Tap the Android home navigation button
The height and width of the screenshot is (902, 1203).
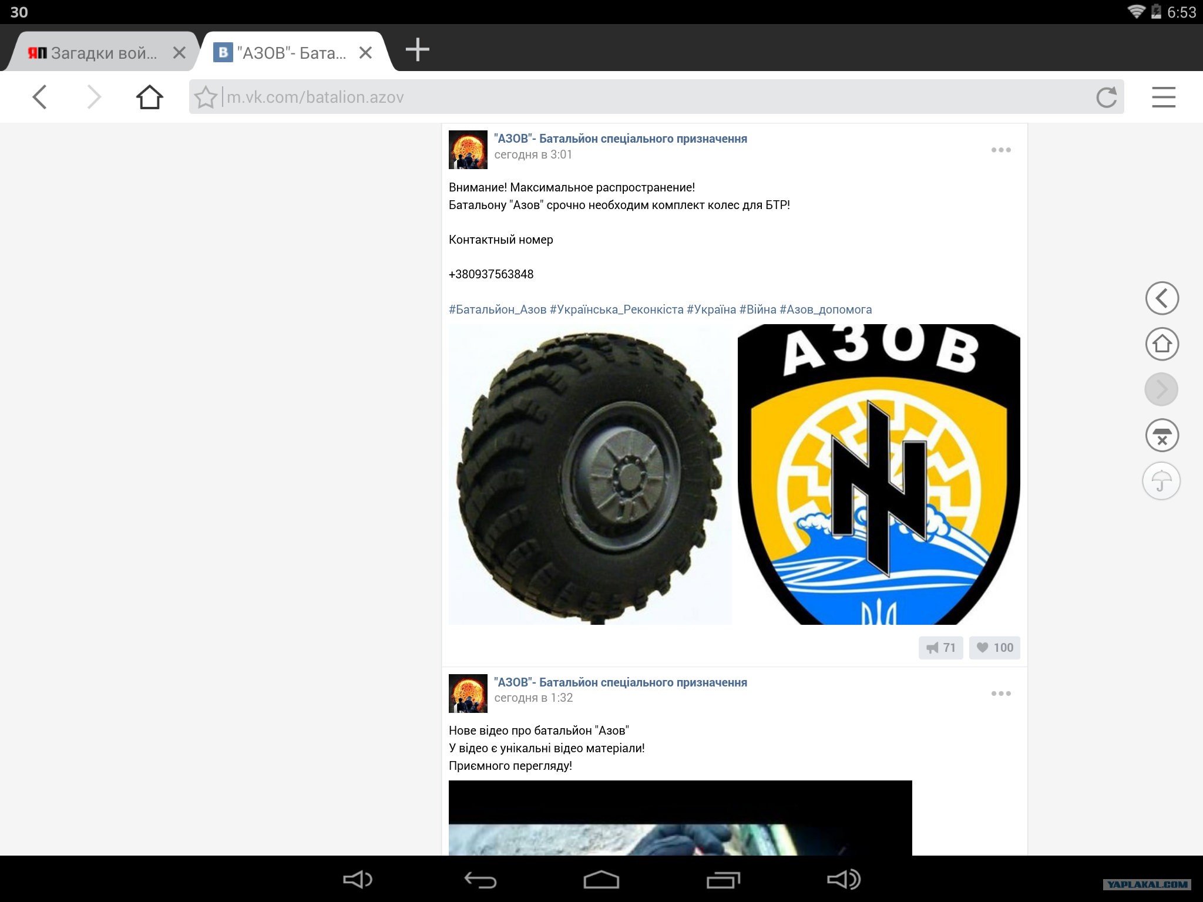pyautogui.click(x=601, y=880)
